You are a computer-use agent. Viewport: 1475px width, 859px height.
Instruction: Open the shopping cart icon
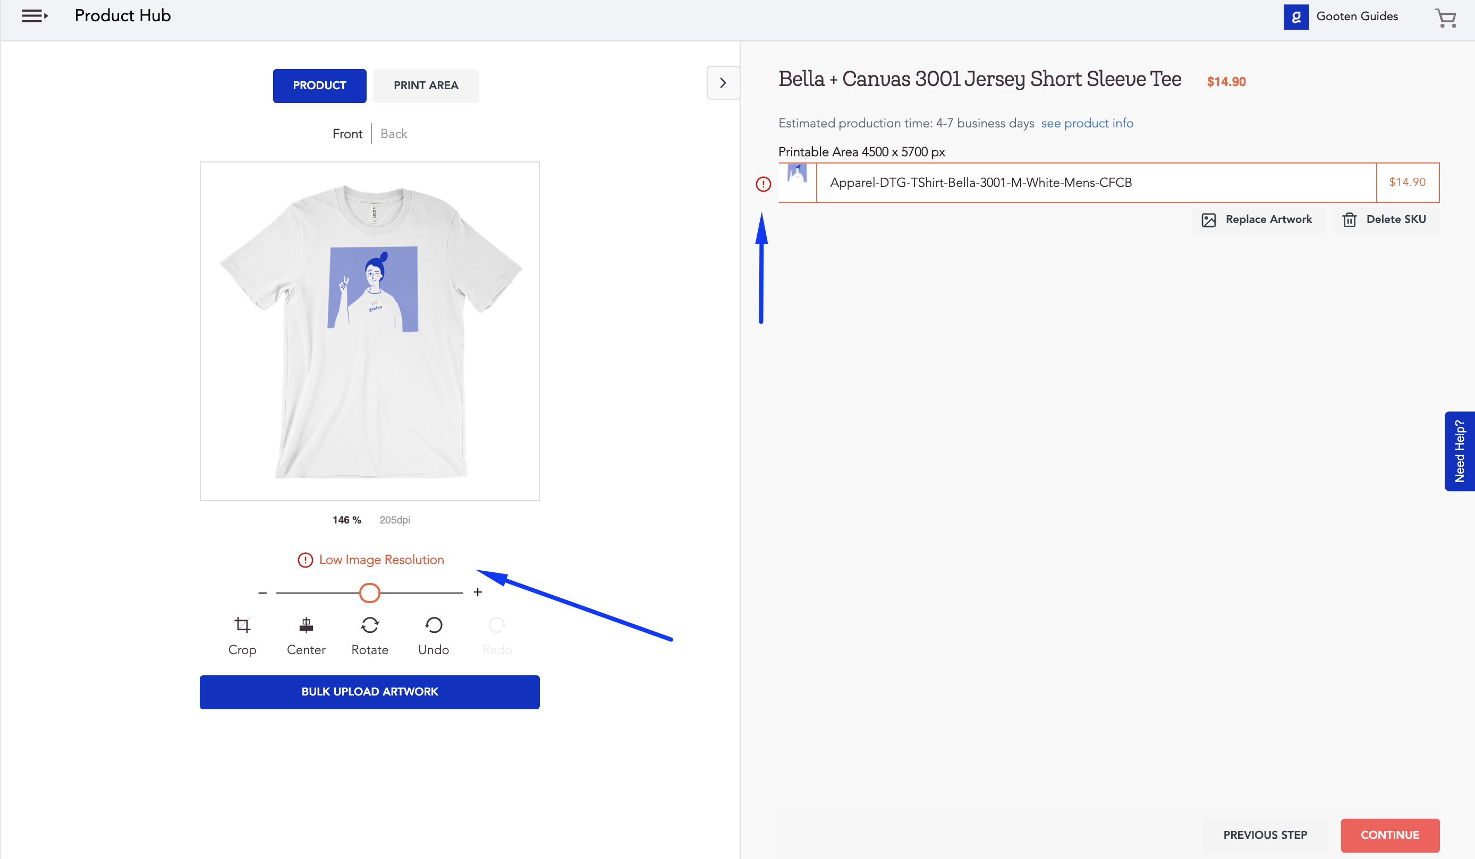coord(1445,18)
